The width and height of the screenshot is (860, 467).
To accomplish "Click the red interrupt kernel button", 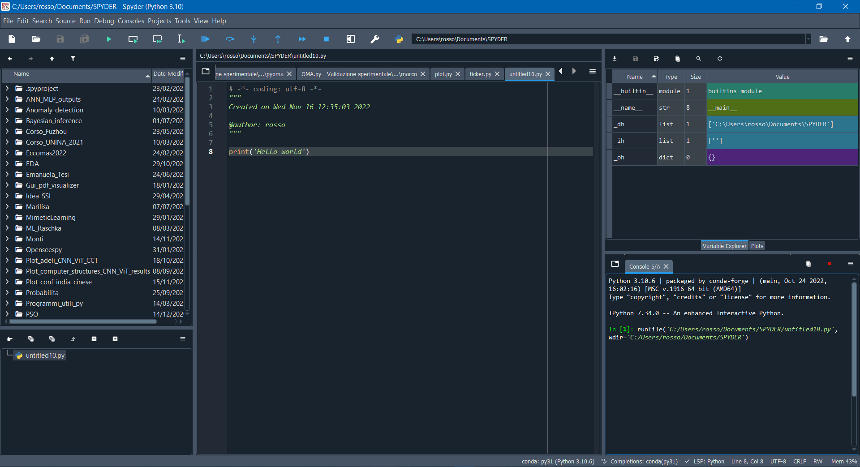I will (x=829, y=264).
